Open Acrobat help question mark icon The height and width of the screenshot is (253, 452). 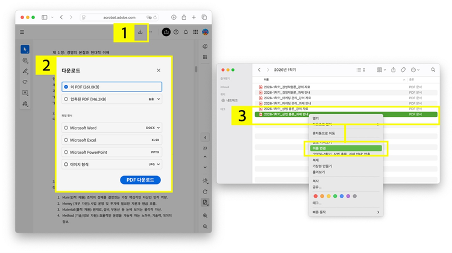pos(176,32)
